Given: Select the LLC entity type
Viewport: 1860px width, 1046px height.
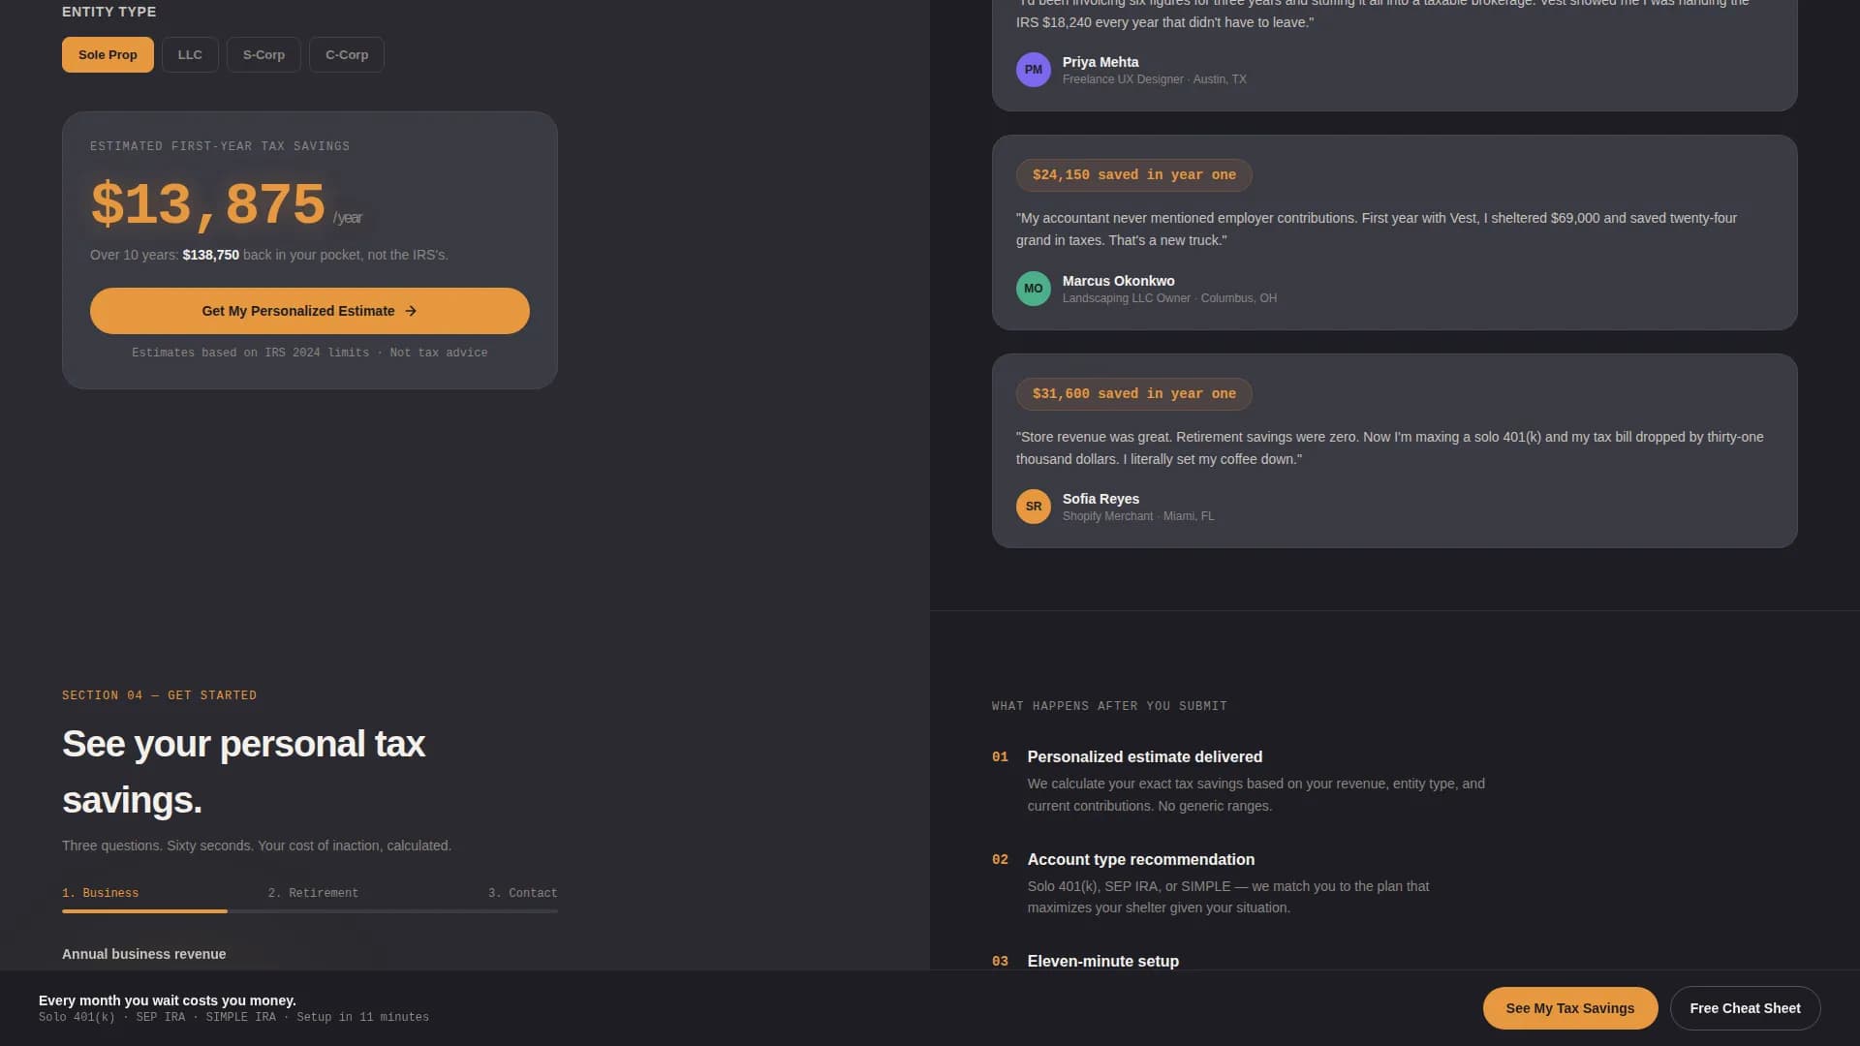Looking at the screenshot, I should (x=190, y=54).
